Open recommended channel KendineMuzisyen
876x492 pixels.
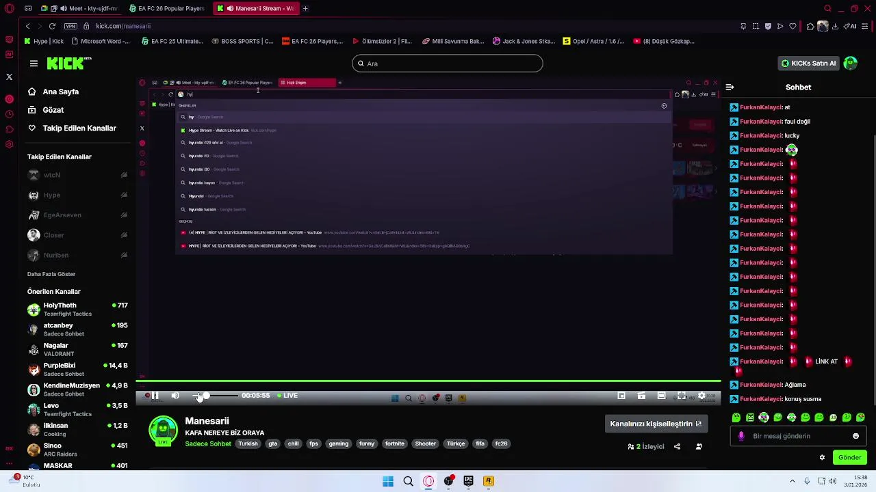point(77,389)
